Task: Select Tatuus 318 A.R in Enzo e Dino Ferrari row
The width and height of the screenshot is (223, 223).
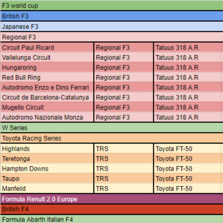Action: tap(187, 87)
